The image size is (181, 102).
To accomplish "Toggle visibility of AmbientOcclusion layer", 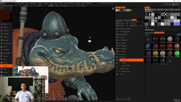I will (x=117, y=29).
